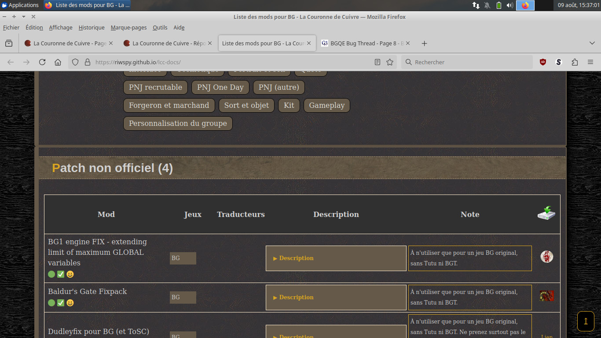Image resolution: width=601 pixels, height=338 pixels.
Task: Click the green status dot under BG1 engine FIX
Action: pyautogui.click(x=51, y=274)
